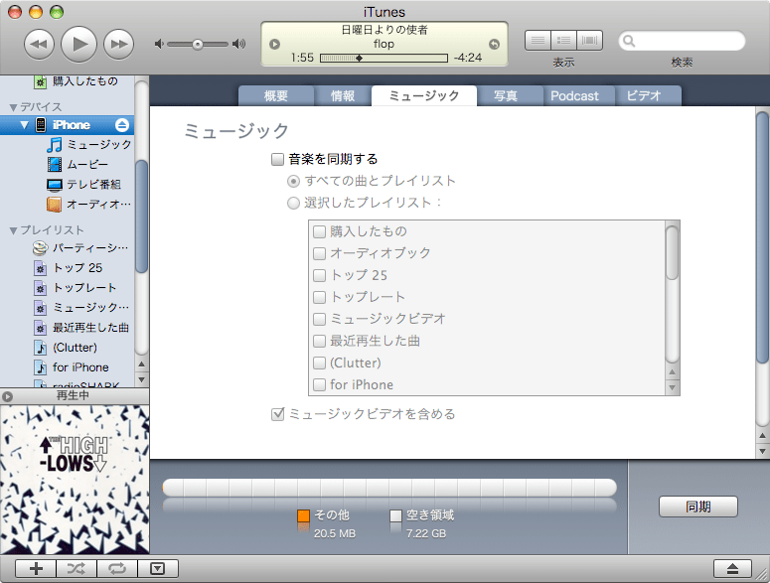Click the sidebar scrollbar down arrow
The width and height of the screenshot is (770, 583).
pyautogui.click(x=141, y=379)
